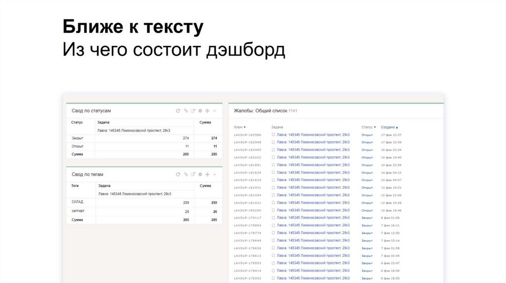The width and height of the screenshot is (506, 283).
Task: Click move handle of Свод по тегам
Action: pyautogui.click(x=208, y=175)
